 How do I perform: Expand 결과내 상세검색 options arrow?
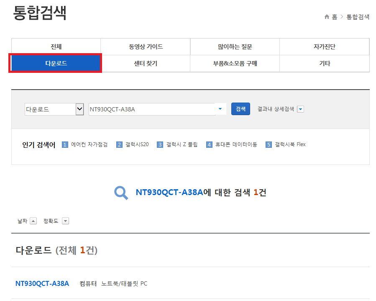(300, 109)
